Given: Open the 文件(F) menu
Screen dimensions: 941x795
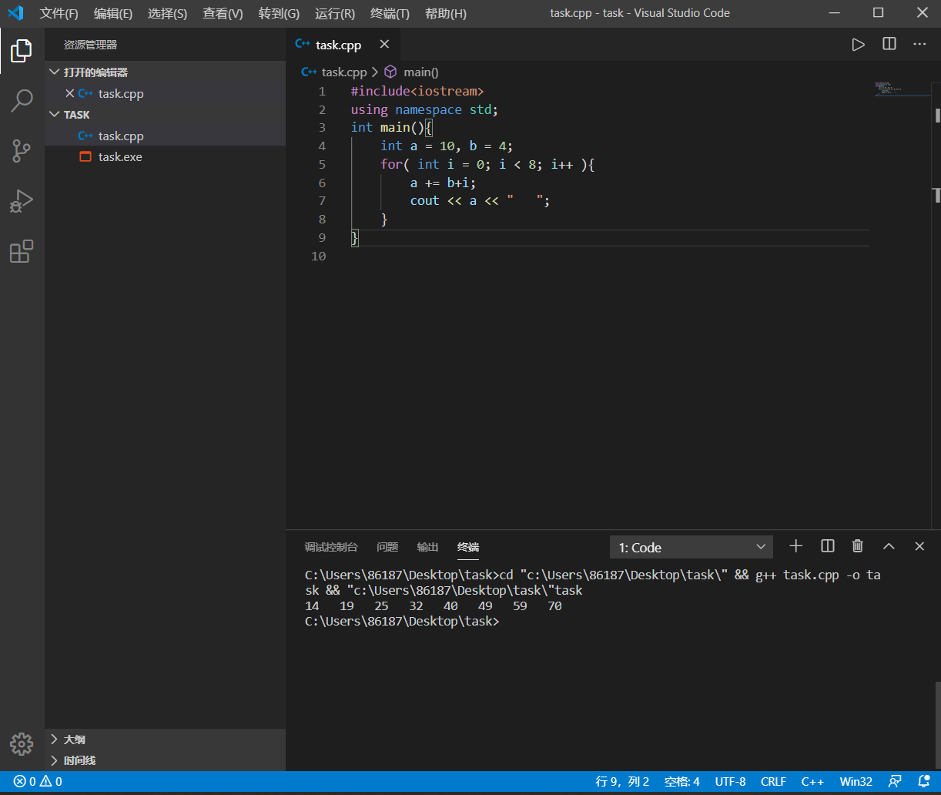Looking at the screenshot, I should (x=59, y=14).
